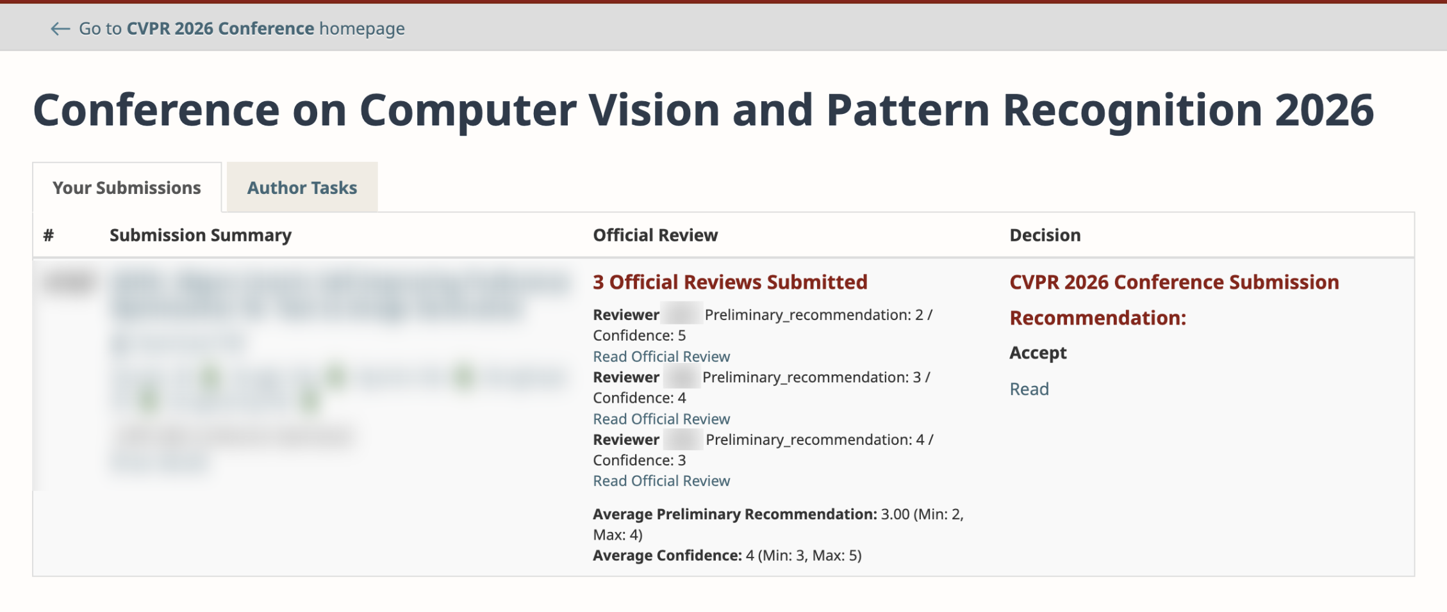Click "Preliminary_recommendation: 2 /" text
Viewport: 1447px width, 612px height.
tap(818, 315)
